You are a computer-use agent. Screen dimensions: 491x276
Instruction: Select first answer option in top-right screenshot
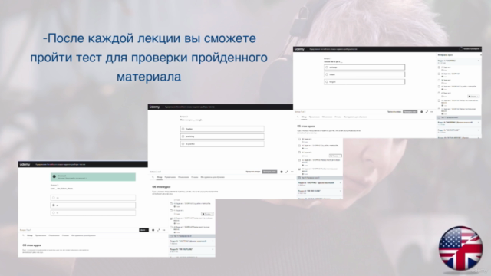[364, 67]
